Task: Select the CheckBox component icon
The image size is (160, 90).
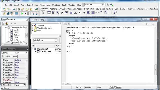Action: [80, 13]
